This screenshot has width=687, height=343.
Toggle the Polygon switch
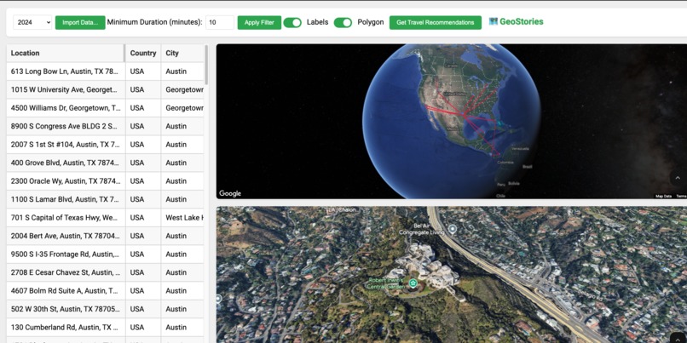click(x=343, y=22)
